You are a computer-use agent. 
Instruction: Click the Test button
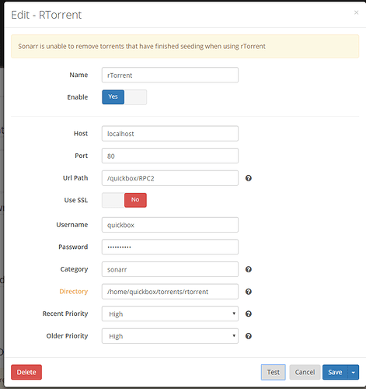pyautogui.click(x=274, y=372)
